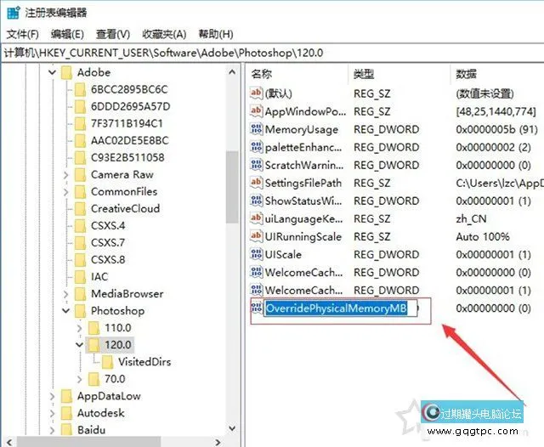Select the Camera Raw tree item label

122,175
